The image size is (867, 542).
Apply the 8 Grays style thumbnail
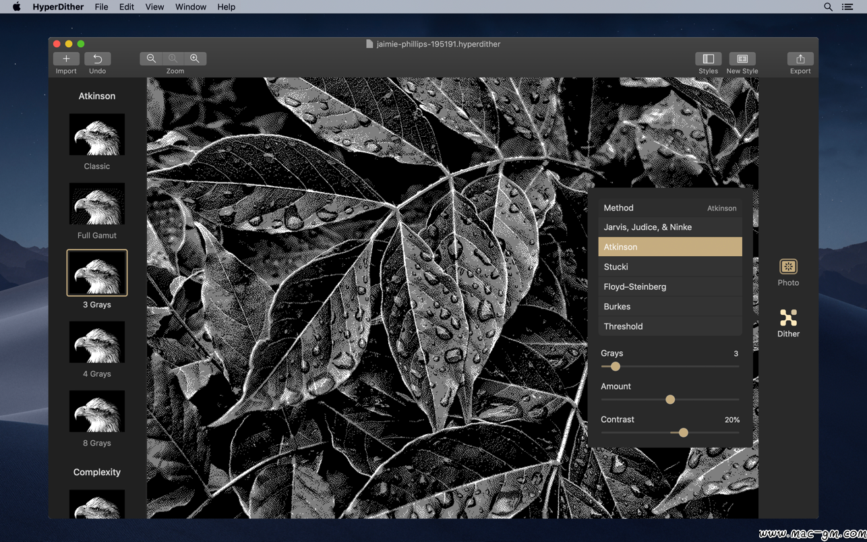[x=97, y=412]
